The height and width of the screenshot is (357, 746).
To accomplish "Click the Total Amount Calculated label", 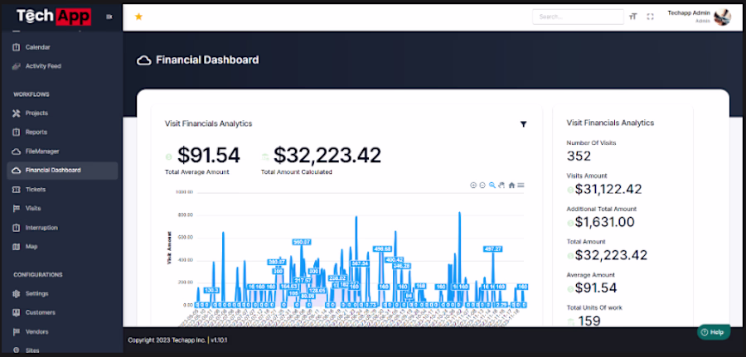I will (x=297, y=172).
